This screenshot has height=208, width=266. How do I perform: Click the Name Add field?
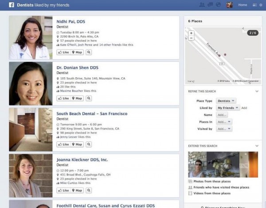[222, 115]
